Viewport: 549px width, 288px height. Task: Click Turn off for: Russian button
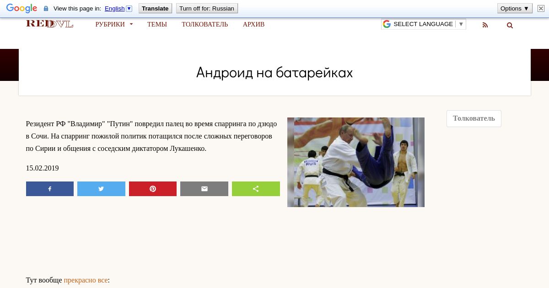[x=207, y=8]
